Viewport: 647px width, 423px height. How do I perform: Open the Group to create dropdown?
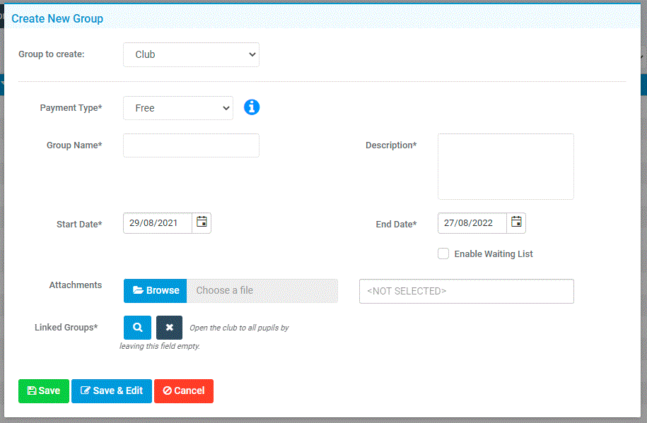pos(191,54)
